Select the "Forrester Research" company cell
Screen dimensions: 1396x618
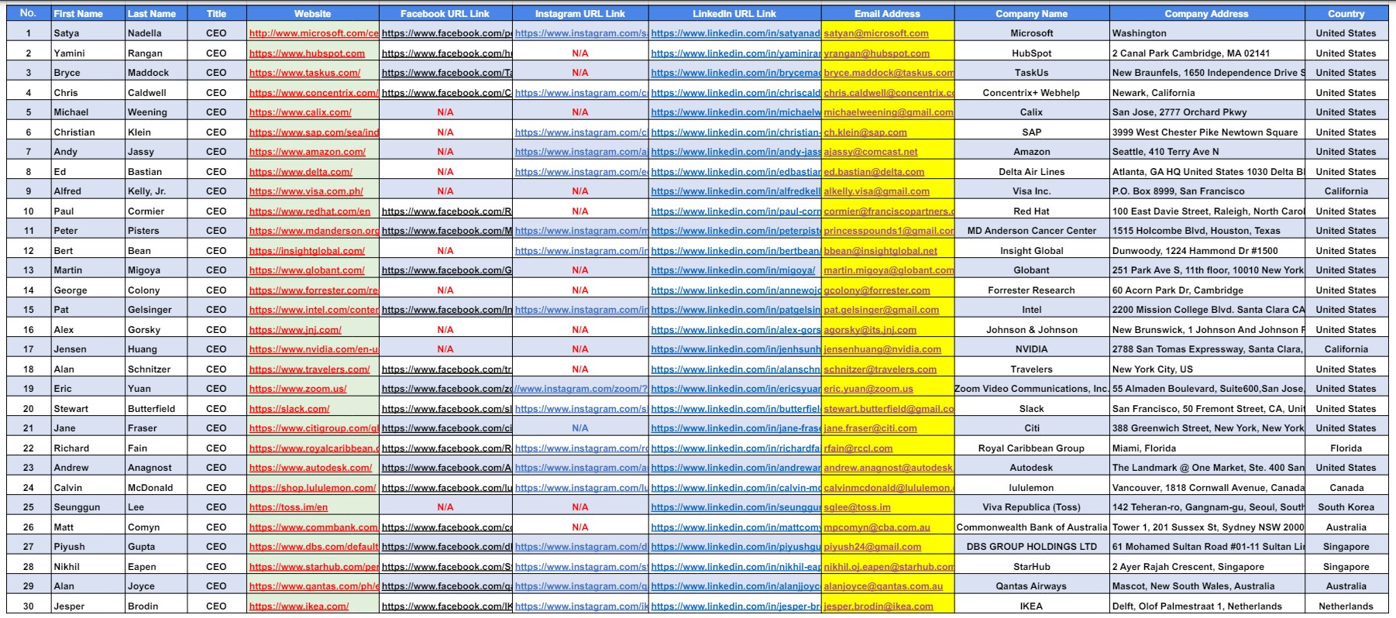(x=1032, y=290)
